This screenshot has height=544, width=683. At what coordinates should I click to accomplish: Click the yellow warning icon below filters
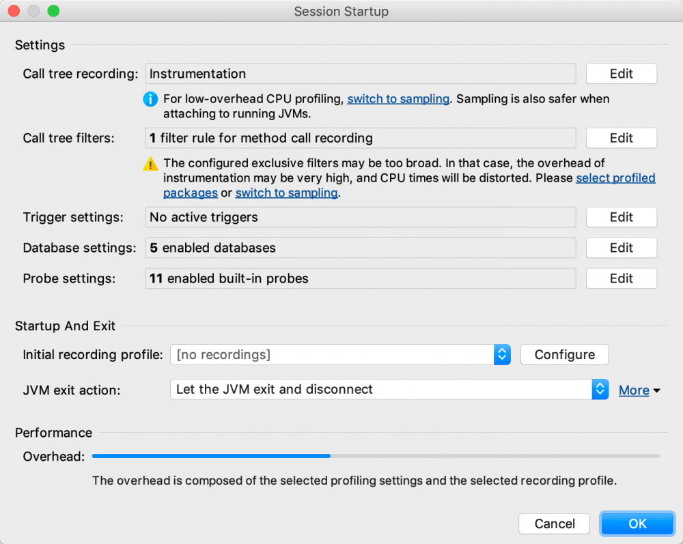(150, 164)
